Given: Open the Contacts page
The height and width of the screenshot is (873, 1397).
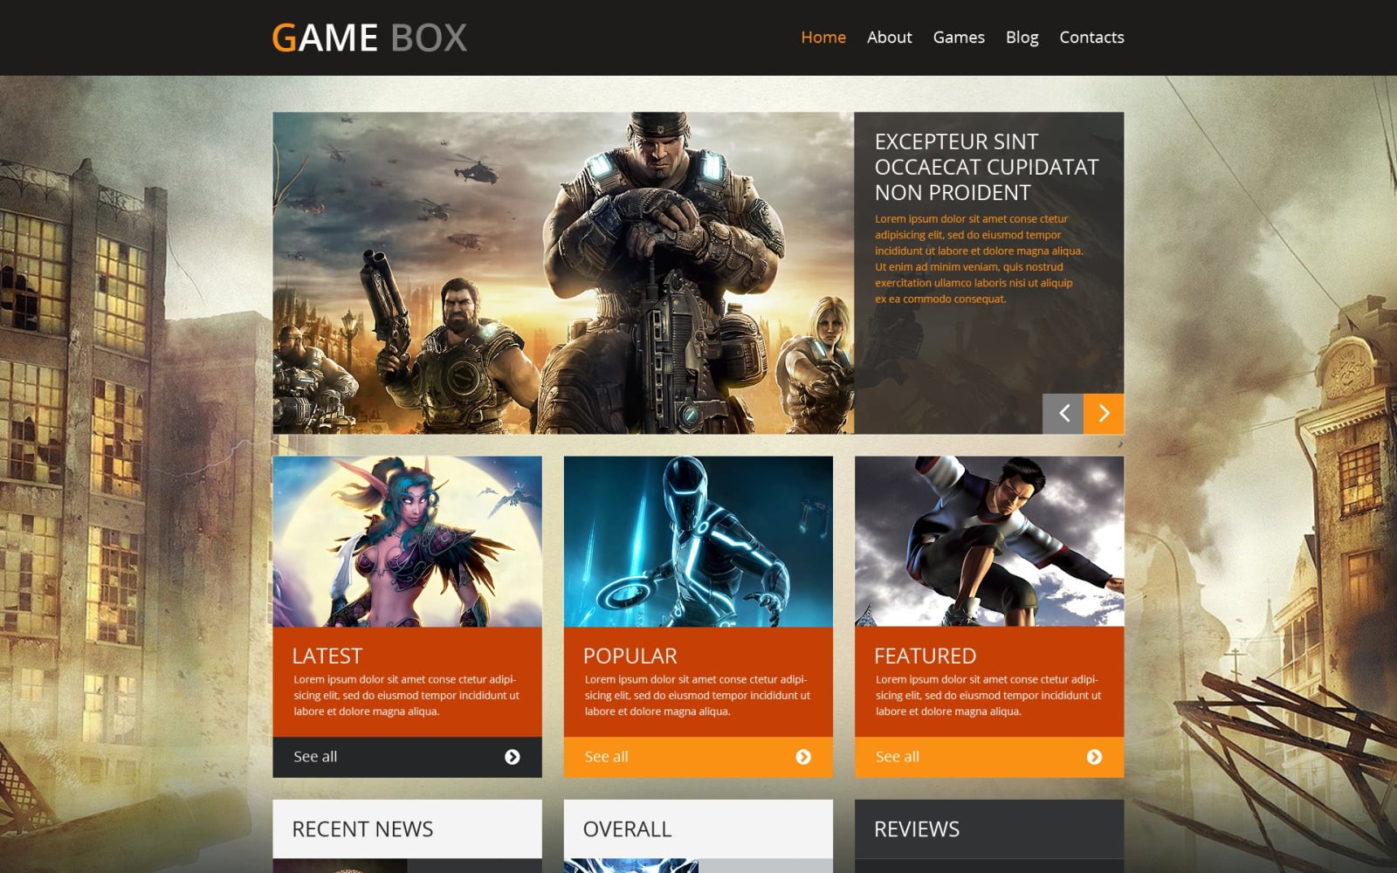Looking at the screenshot, I should coord(1091,38).
